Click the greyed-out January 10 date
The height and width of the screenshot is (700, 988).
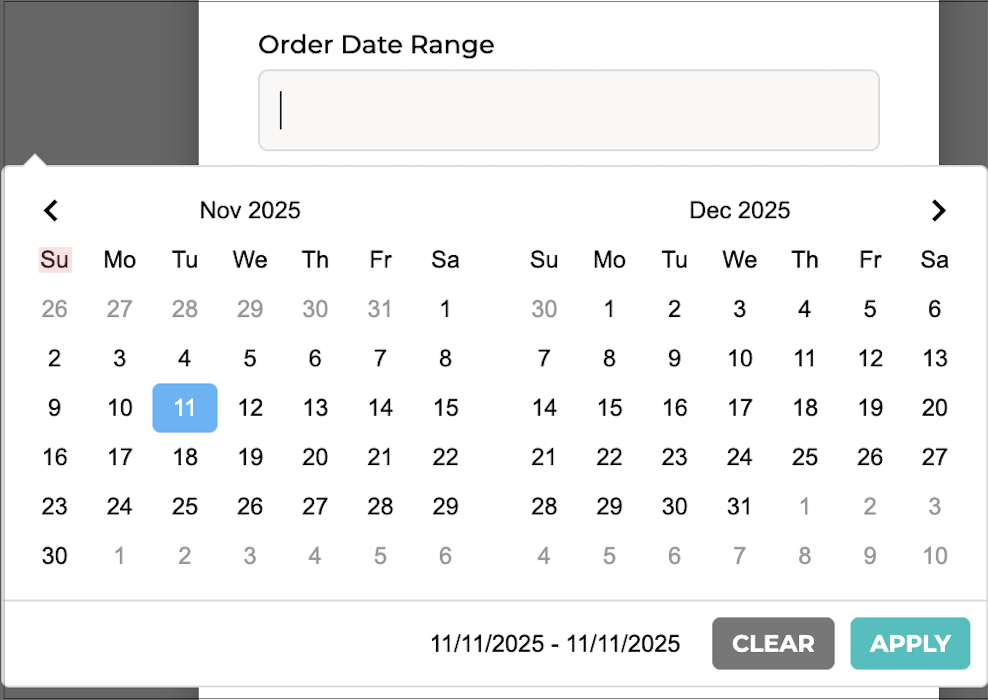(935, 556)
